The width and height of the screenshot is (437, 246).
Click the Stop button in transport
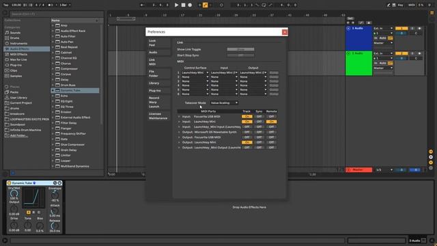(x=183, y=5)
